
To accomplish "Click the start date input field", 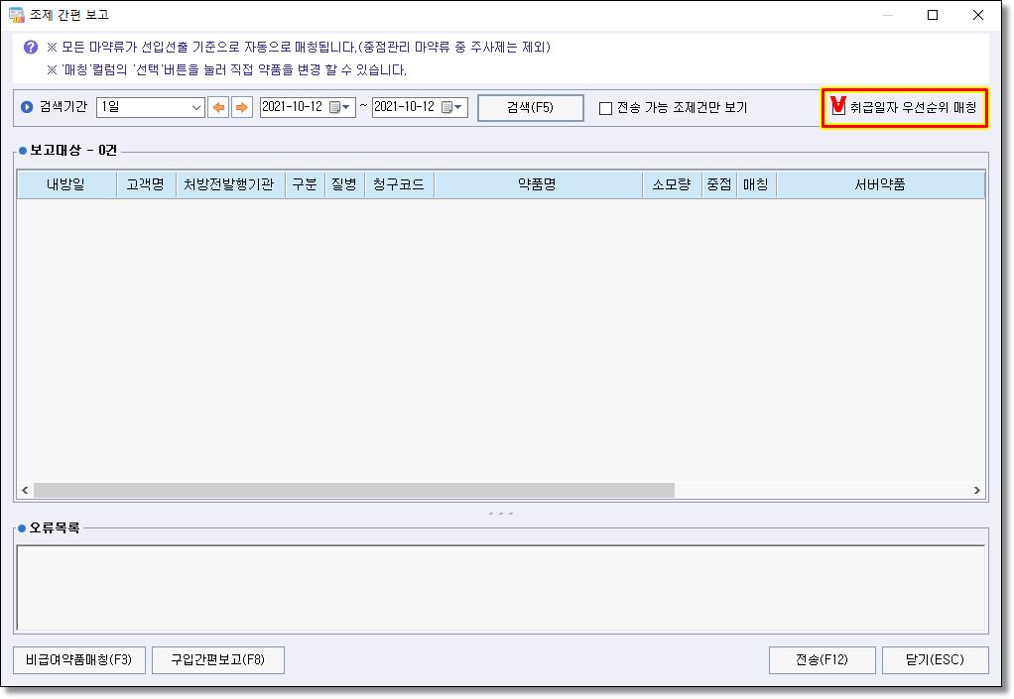I will (x=292, y=107).
